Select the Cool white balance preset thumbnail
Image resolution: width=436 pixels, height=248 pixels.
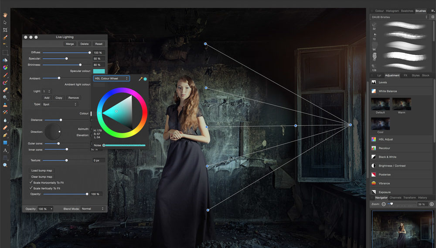(x=380, y=124)
